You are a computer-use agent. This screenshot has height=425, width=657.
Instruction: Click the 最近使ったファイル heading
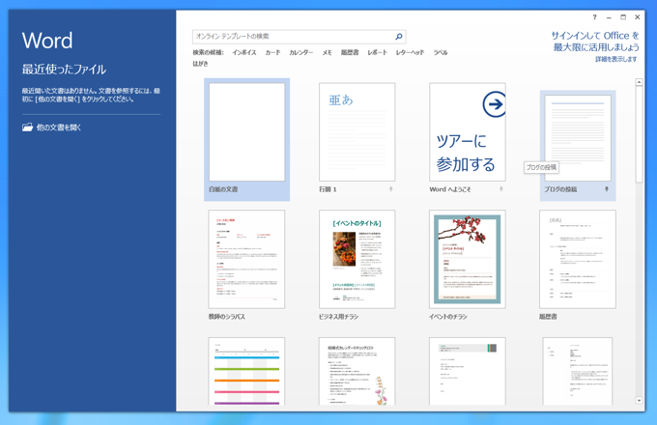[x=64, y=70]
